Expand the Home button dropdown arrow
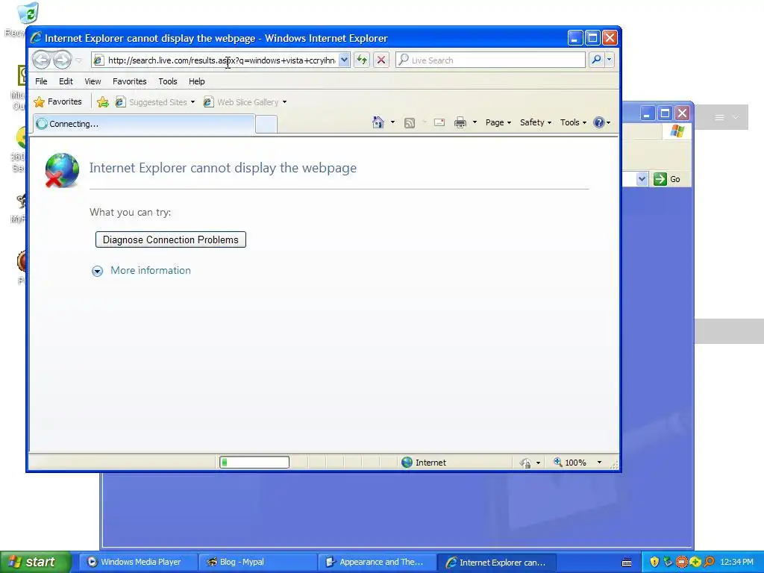Image resolution: width=764 pixels, height=573 pixels. tap(392, 122)
